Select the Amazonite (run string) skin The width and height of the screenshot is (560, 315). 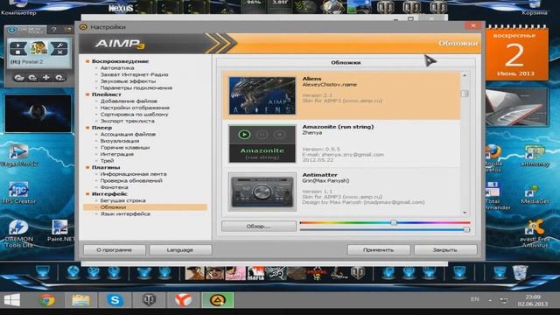coord(341,143)
